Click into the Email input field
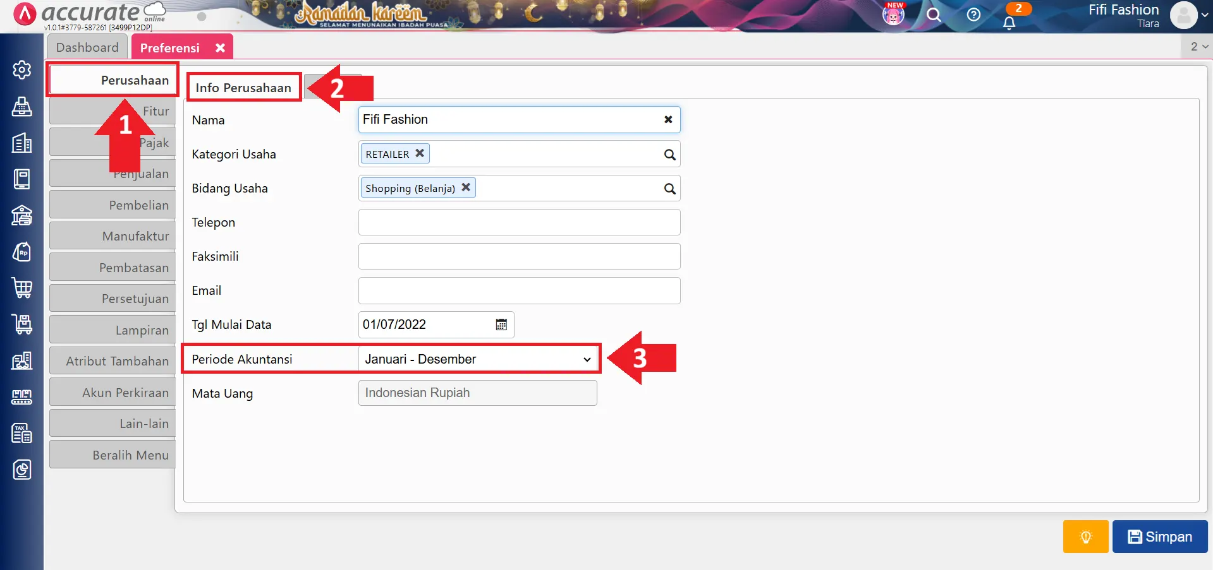The image size is (1213, 570). [x=519, y=291]
